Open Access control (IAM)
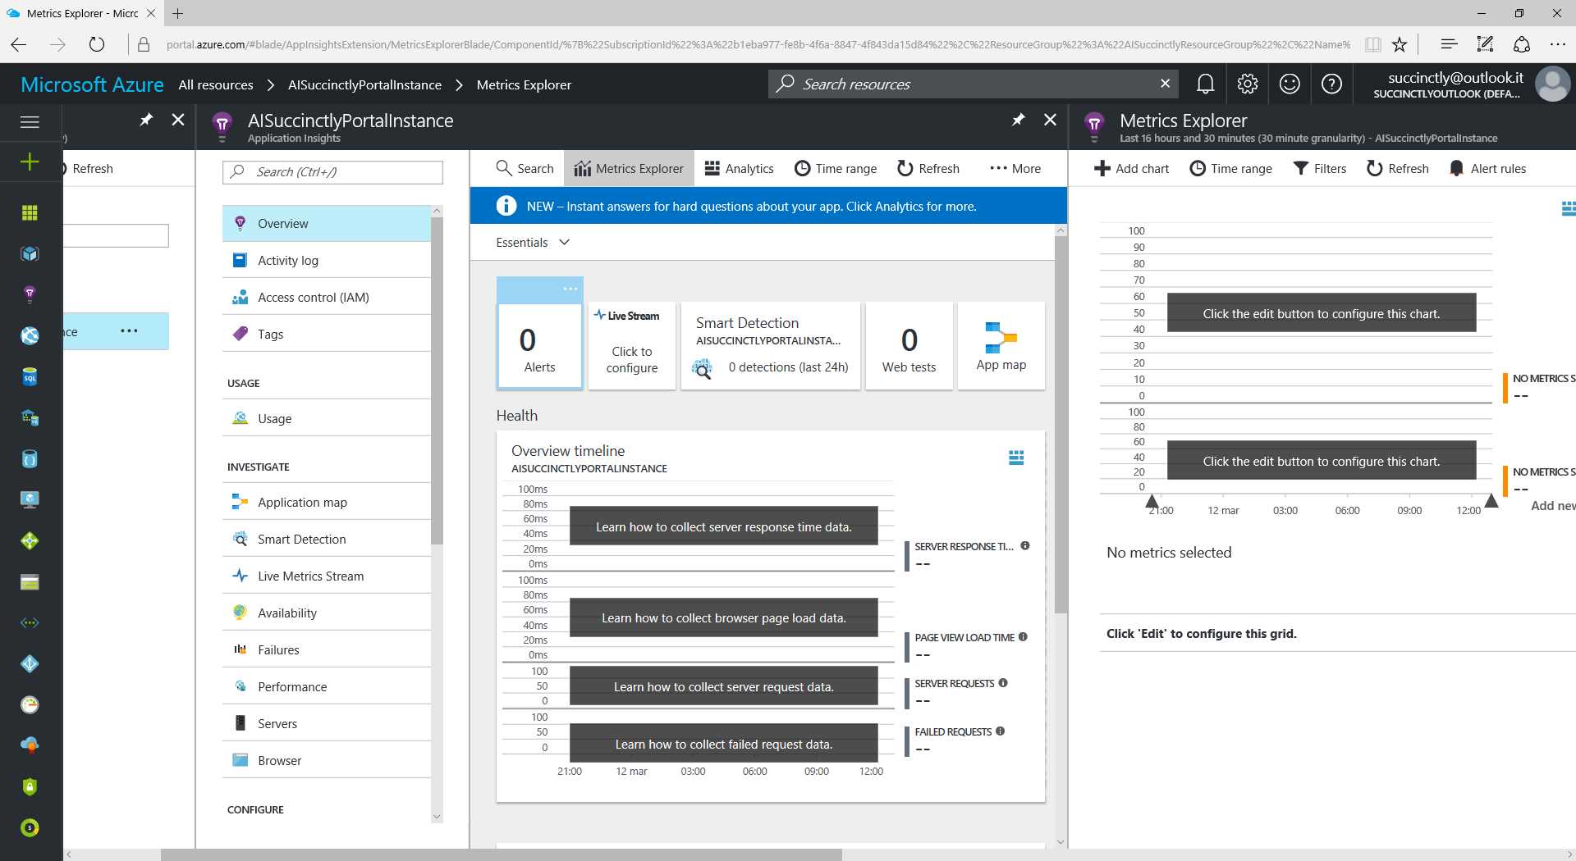This screenshot has height=861, width=1576. point(327,297)
